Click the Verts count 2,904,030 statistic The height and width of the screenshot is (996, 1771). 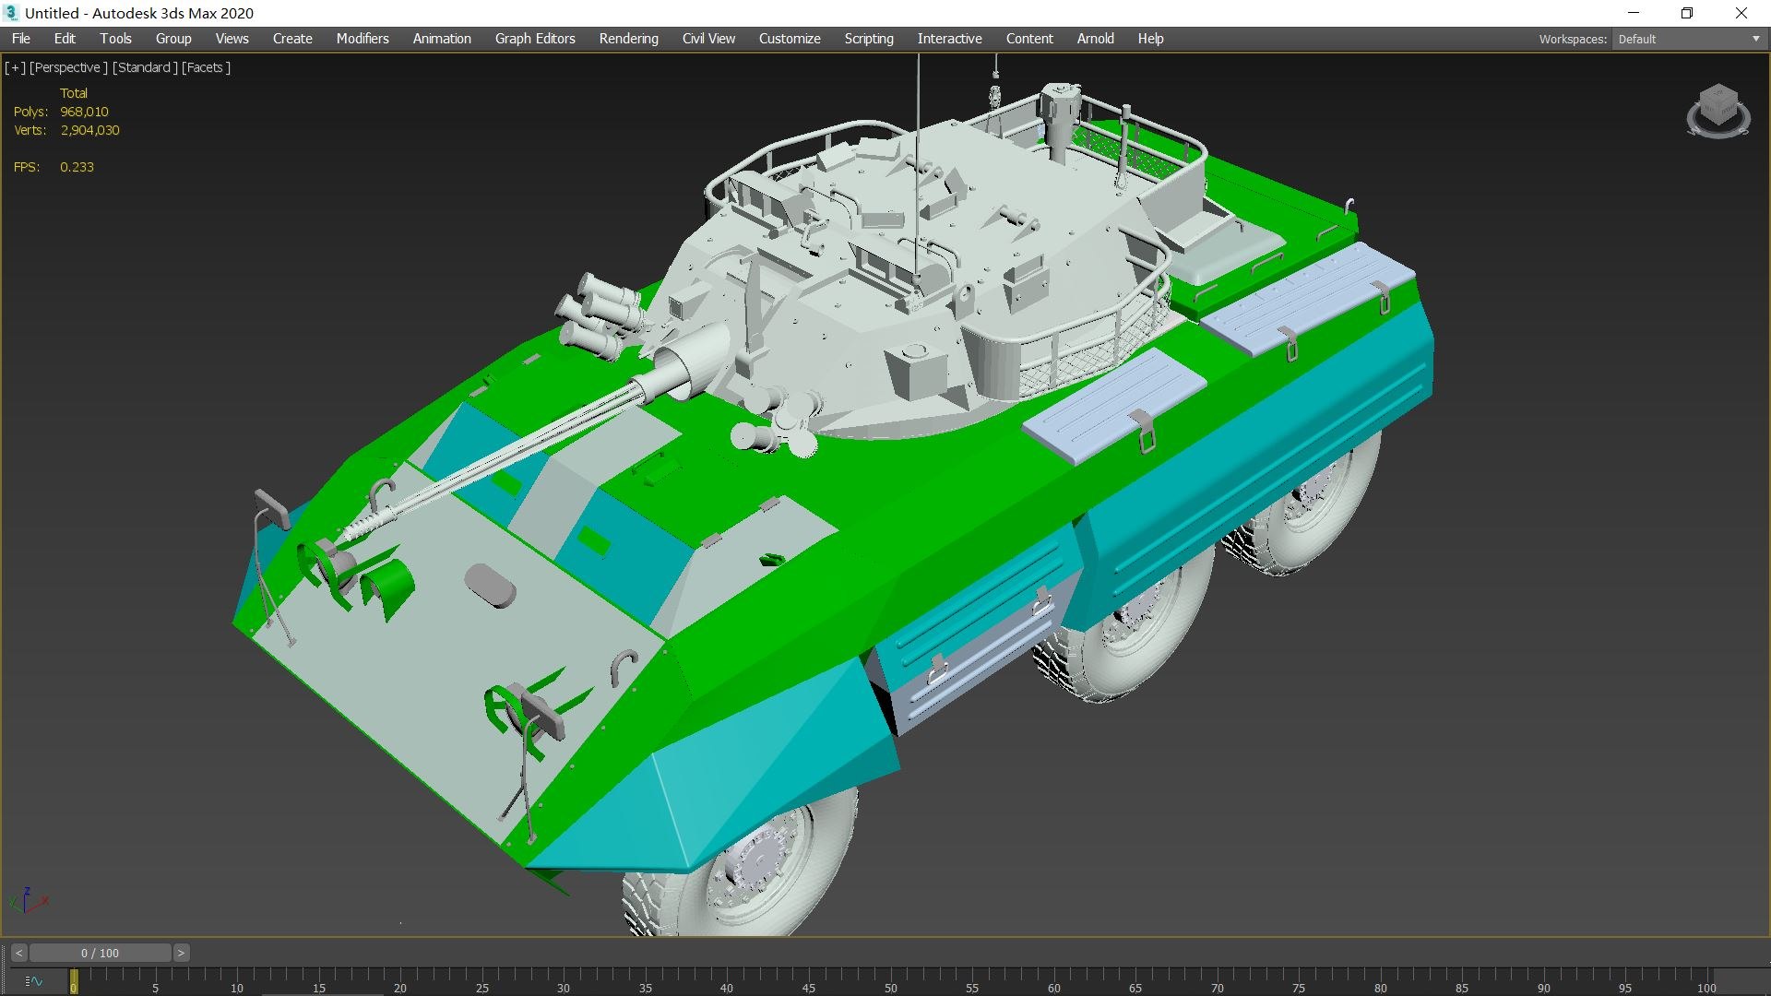point(89,130)
